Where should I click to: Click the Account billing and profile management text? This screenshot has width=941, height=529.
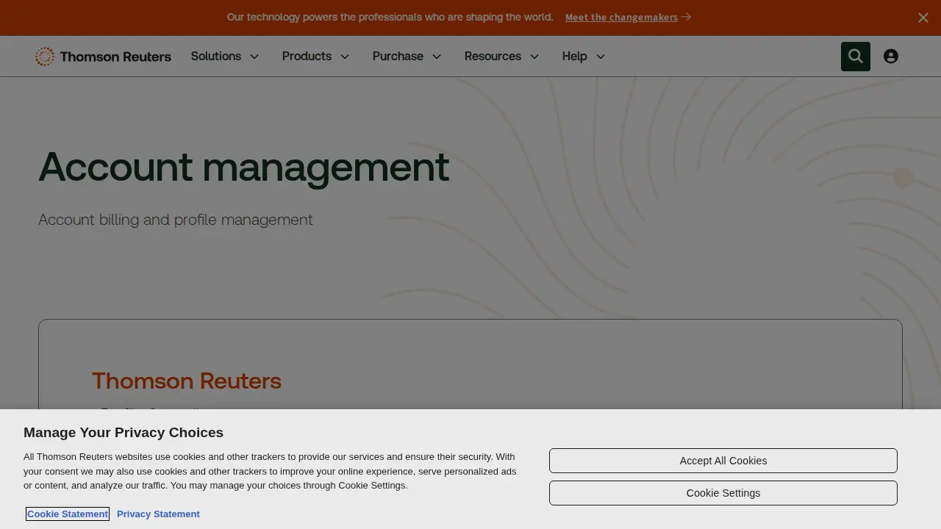tap(176, 220)
